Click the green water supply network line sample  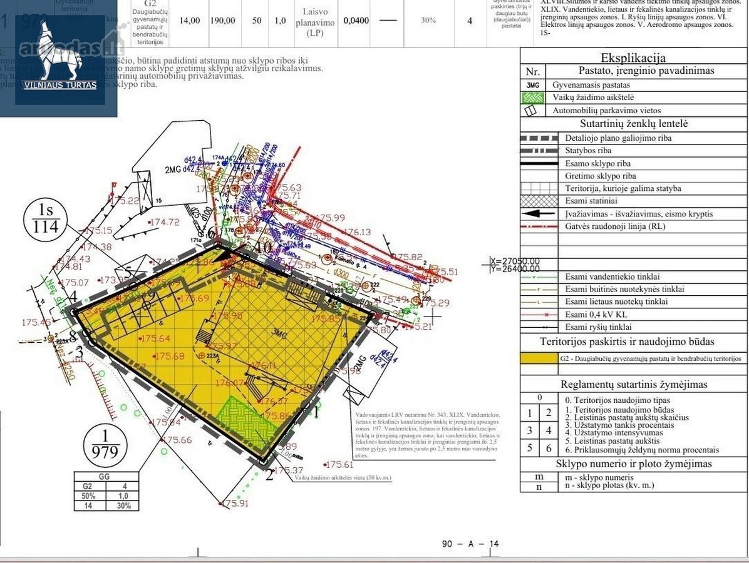539,276
